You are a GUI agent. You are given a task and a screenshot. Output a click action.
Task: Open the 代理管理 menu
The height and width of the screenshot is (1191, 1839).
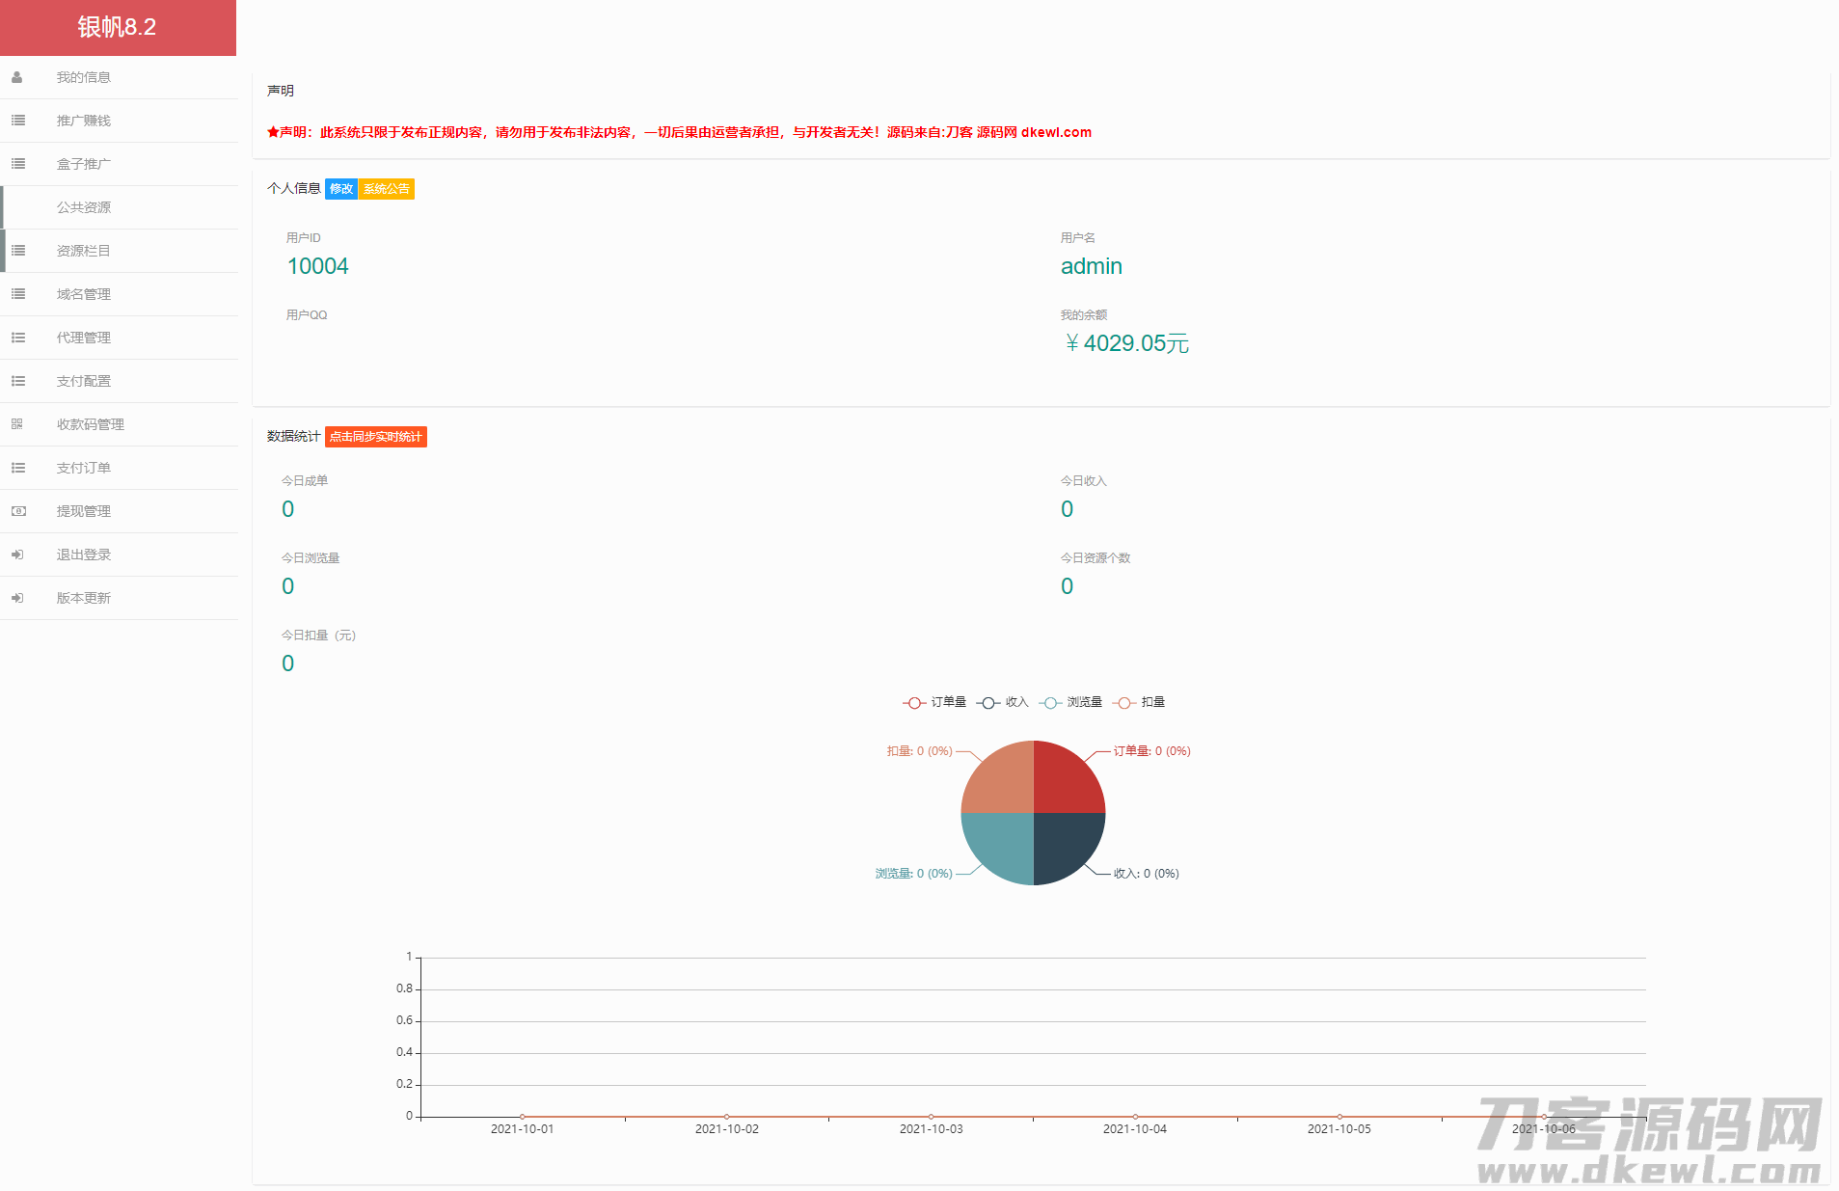click(x=84, y=338)
